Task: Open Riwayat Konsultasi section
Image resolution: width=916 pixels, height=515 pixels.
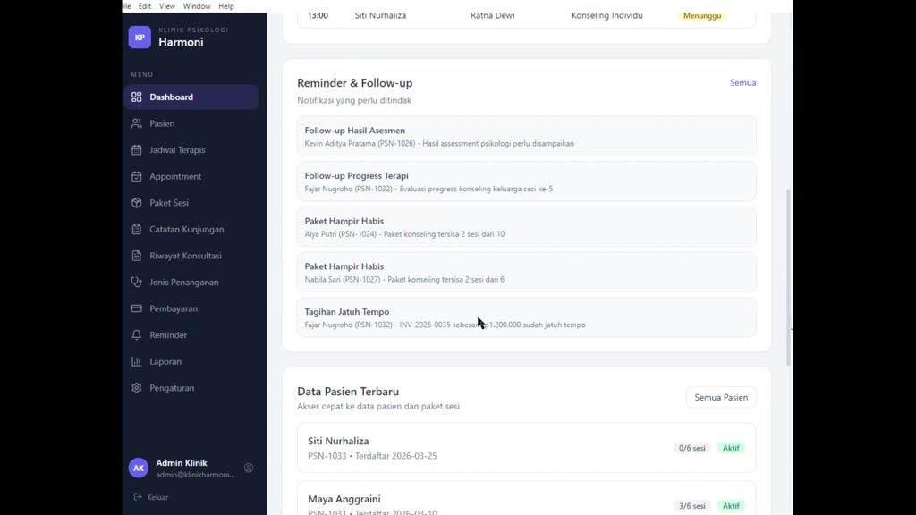Action: [x=191, y=256]
